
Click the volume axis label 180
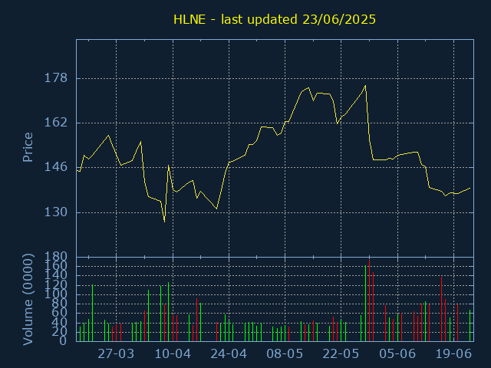click(56, 258)
